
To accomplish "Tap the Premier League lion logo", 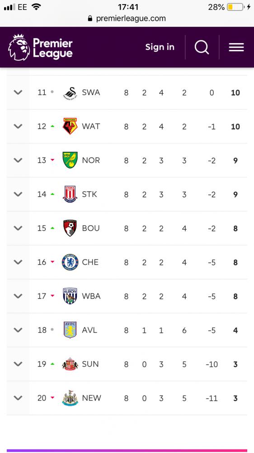I will pyautogui.click(x=19, y=48).
